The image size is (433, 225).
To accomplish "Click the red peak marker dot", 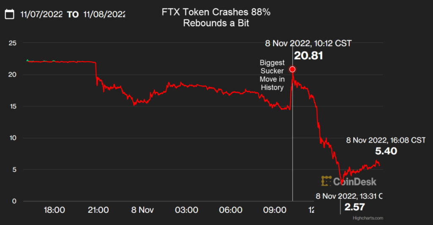I will pos(292,69).
